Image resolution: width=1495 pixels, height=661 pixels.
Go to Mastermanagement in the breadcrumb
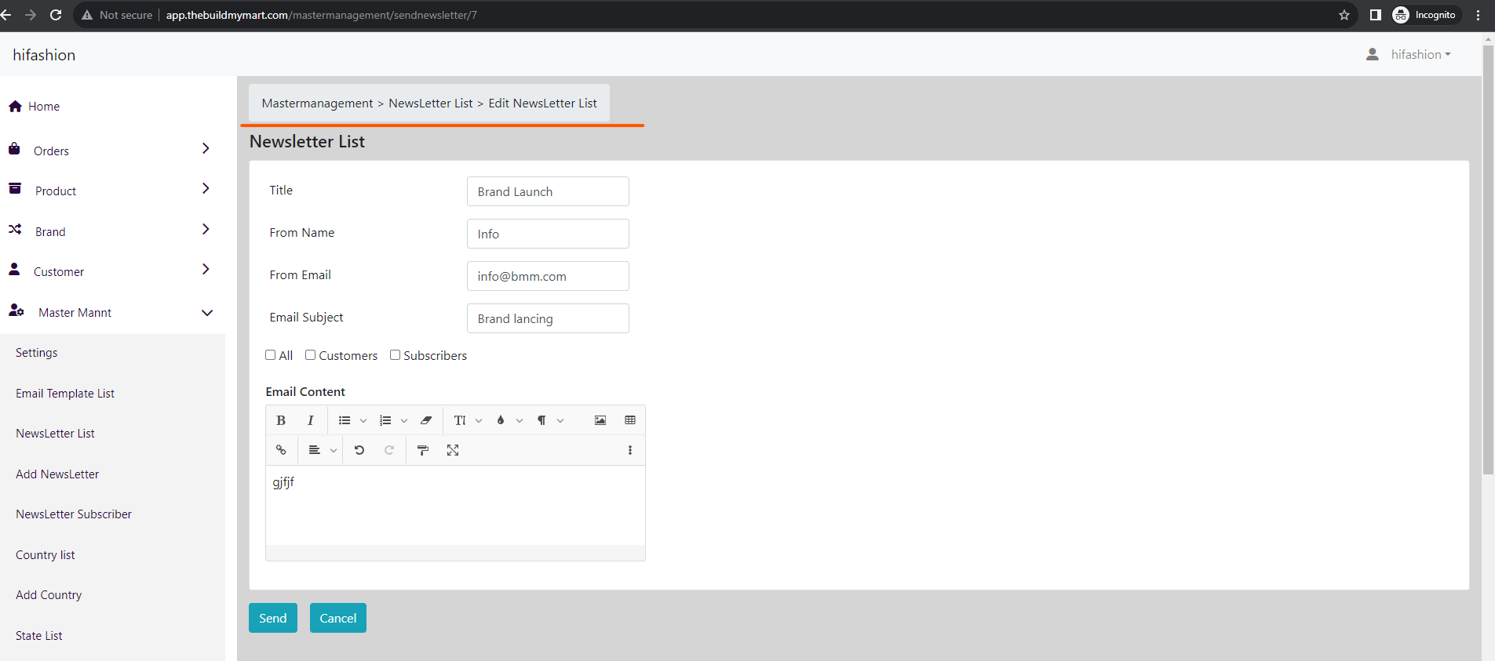pyautogui.click(x=317, y=104)
